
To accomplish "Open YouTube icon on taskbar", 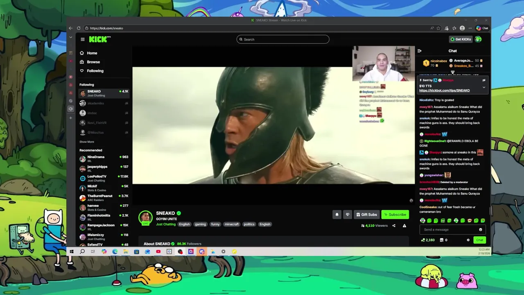I will click(158, 252).
